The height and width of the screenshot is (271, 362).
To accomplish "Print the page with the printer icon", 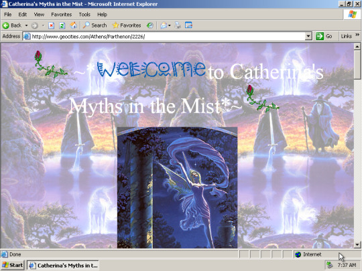I will coord(178,25).
